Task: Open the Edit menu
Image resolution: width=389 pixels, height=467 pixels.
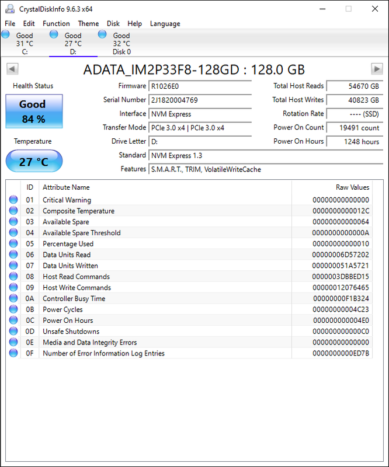Action: tap(29, 23)
